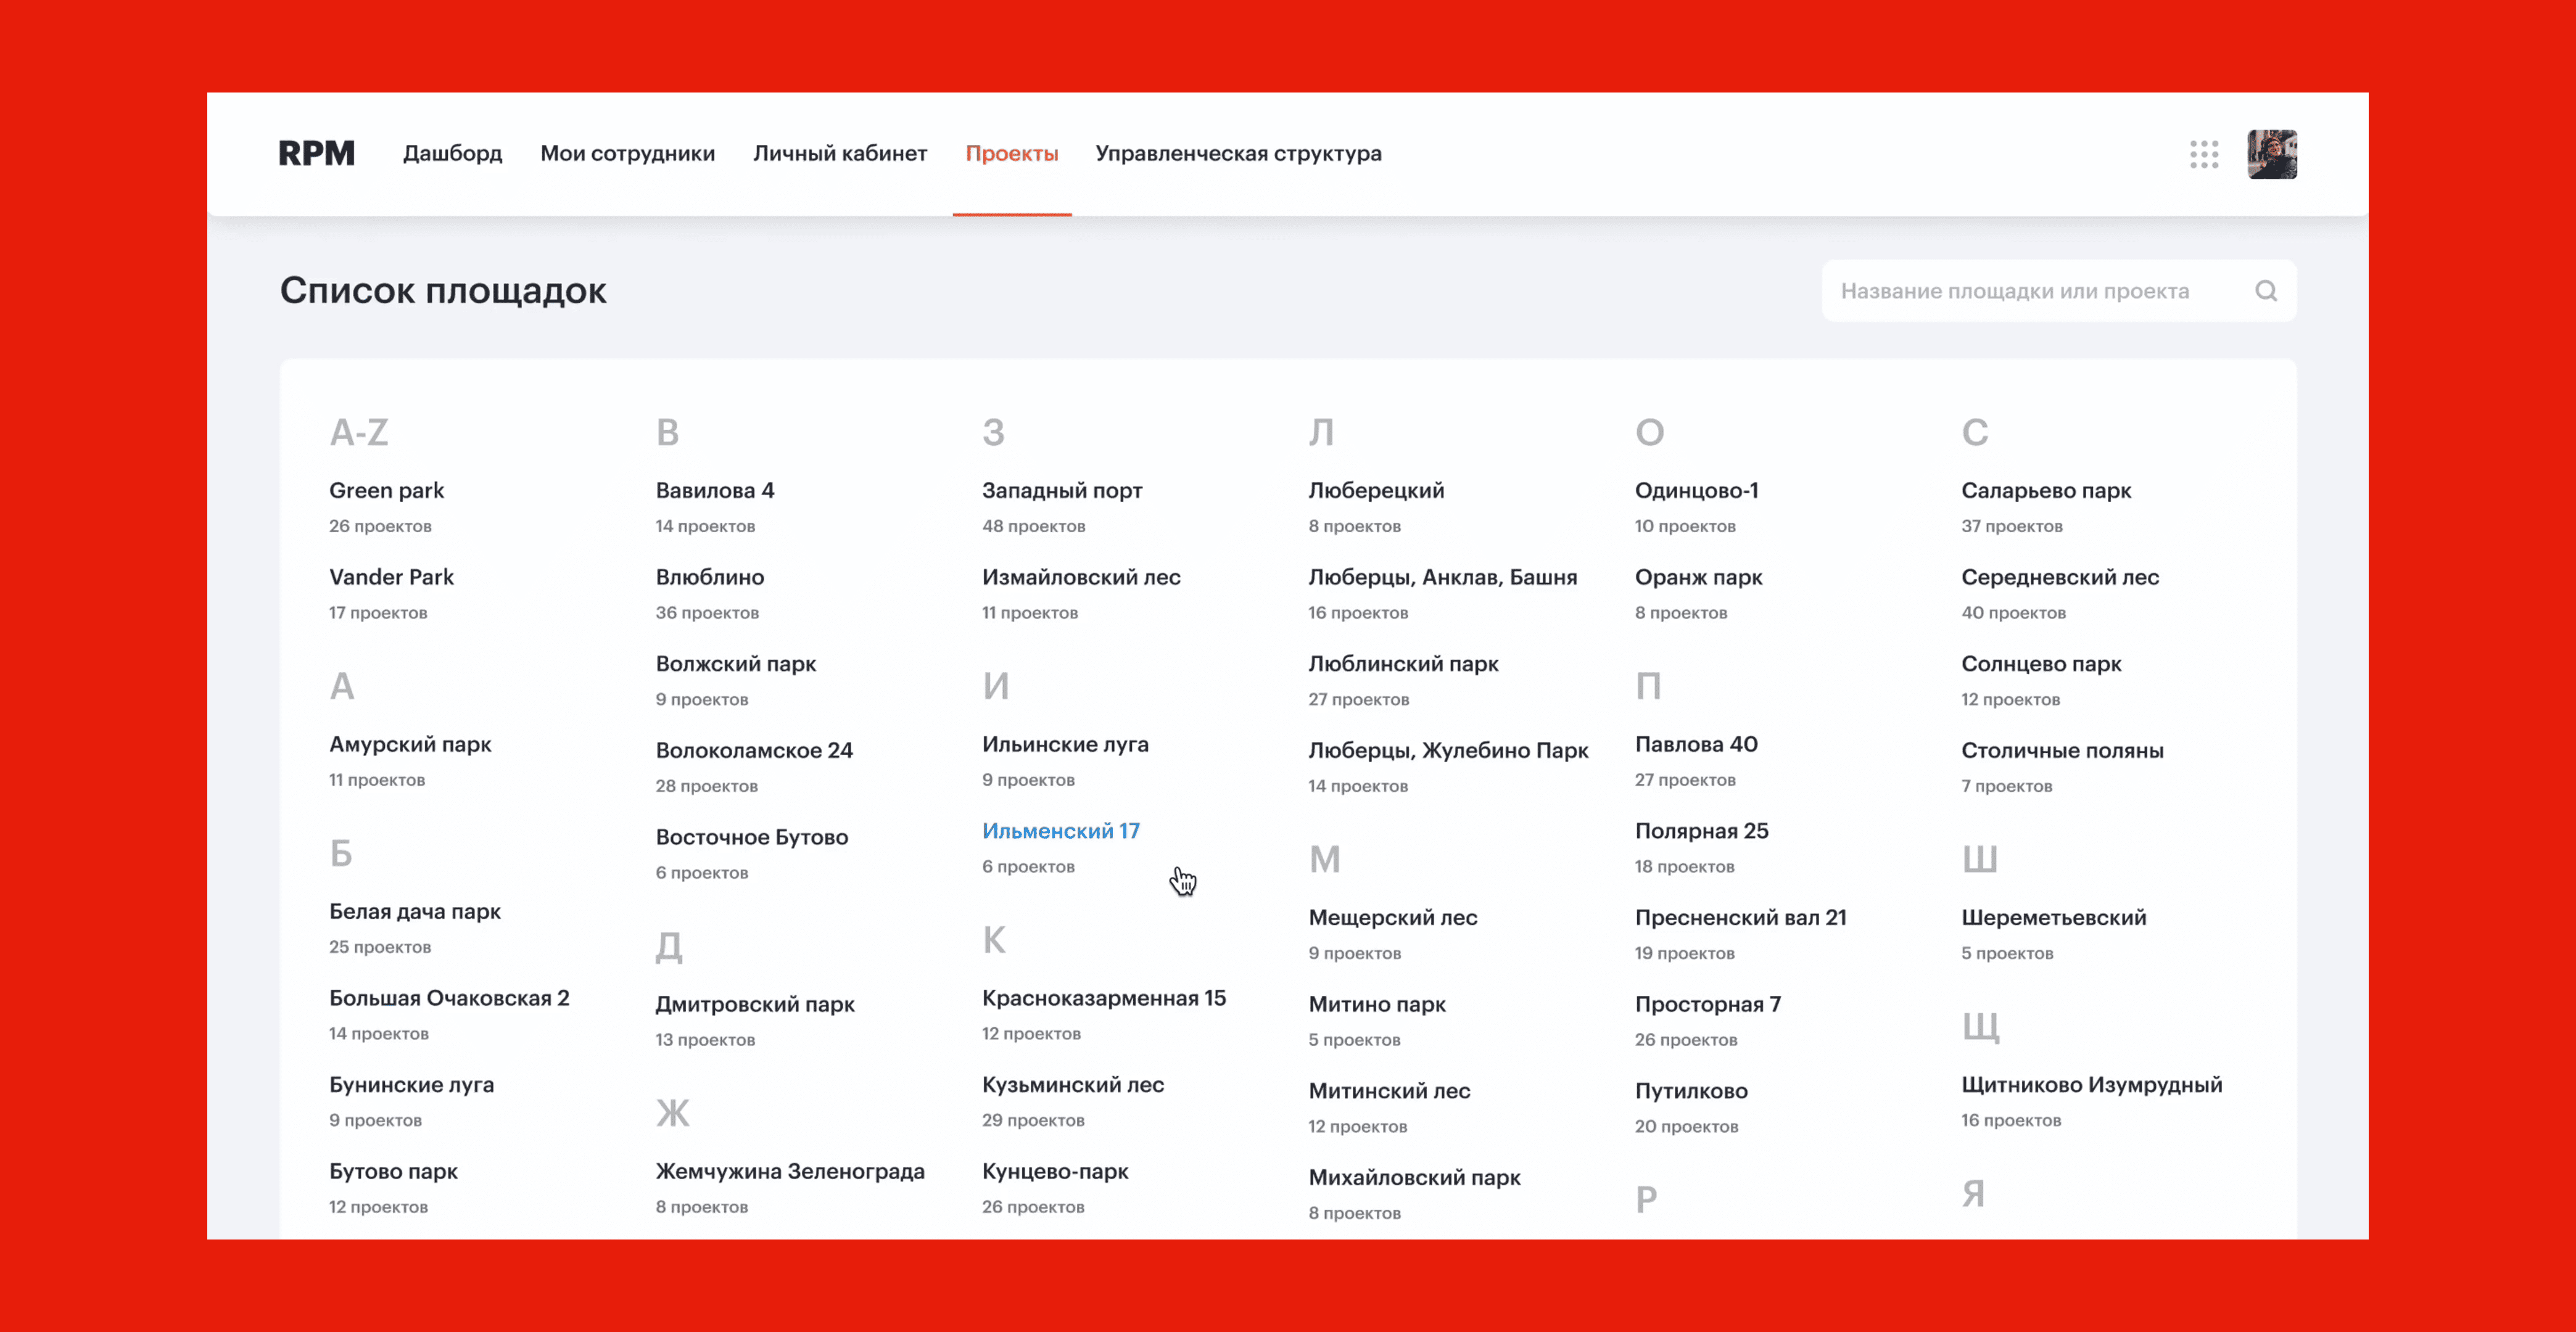Open the Дашборд menu item
The height and width of the screenshot is (1332, 2576).
click(x=452, y=153)
